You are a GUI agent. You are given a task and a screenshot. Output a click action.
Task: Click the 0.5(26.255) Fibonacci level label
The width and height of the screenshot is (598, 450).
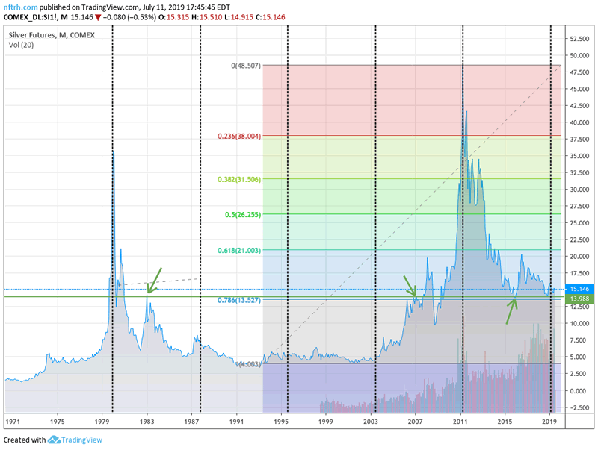[242, 214]
